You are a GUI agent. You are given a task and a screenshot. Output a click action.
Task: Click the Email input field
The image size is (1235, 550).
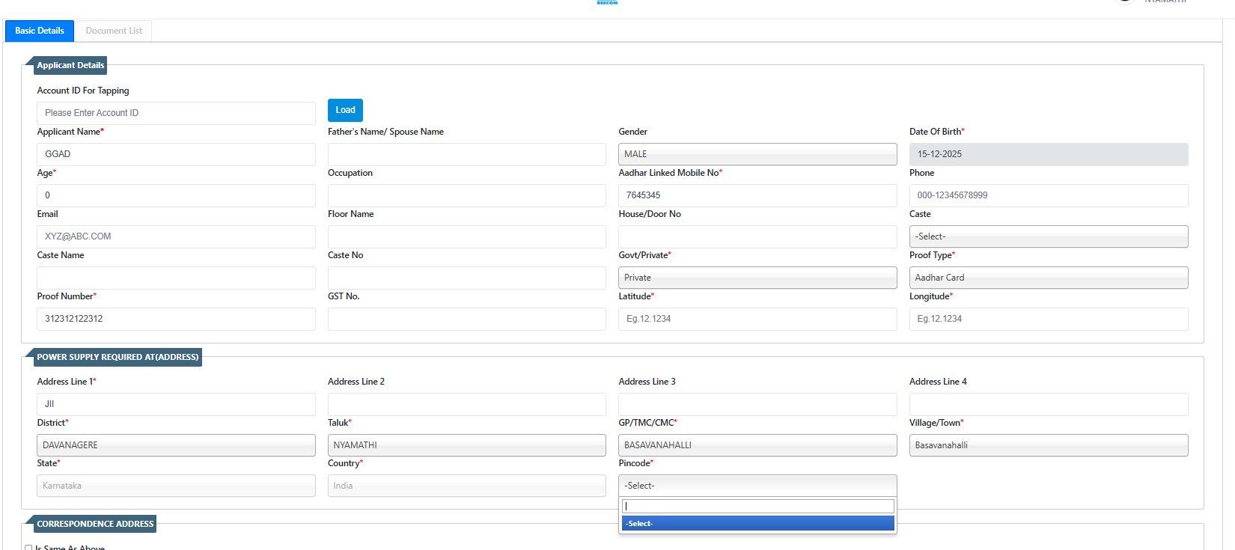click(x=176, y=236)
